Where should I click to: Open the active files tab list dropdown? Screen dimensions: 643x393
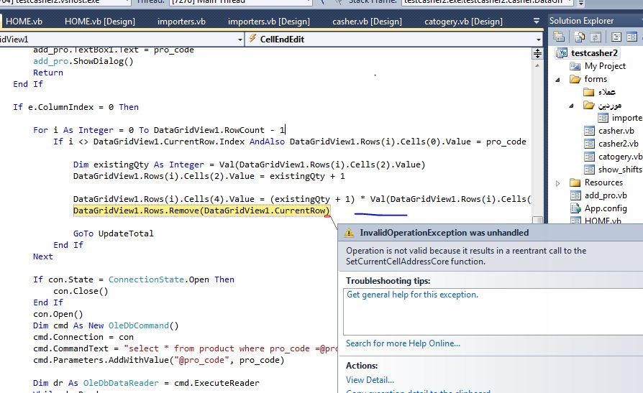[536, 22]
